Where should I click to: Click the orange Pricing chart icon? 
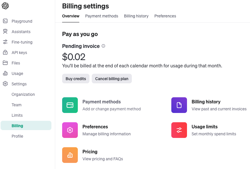coord(70,155)
